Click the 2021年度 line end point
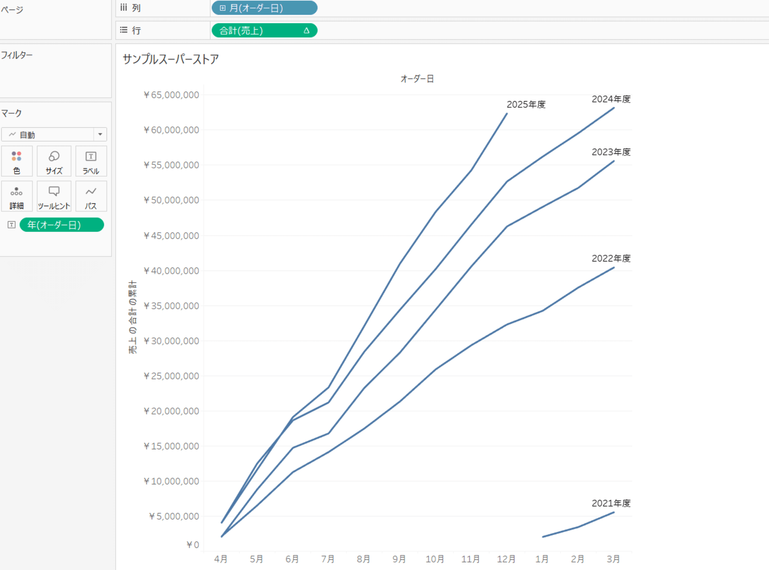 (x=614, y=512)
